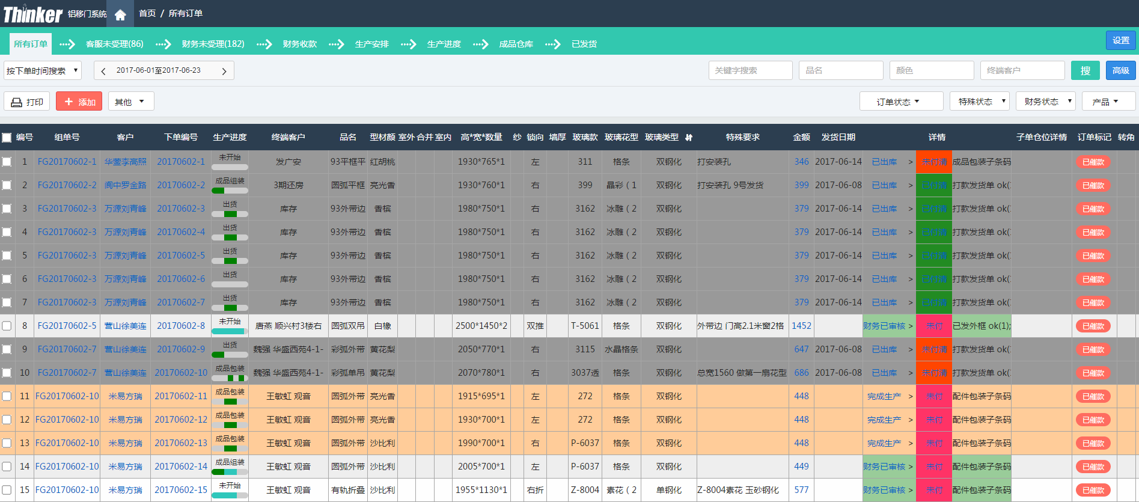Switch to 生产安排 tab
The image size is (1139, 502).
[x=371, y=44]
